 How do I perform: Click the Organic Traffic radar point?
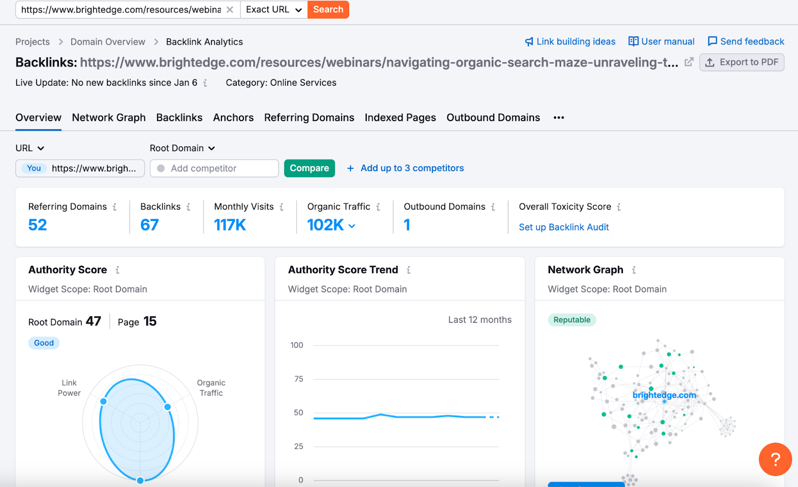point(168,407)
